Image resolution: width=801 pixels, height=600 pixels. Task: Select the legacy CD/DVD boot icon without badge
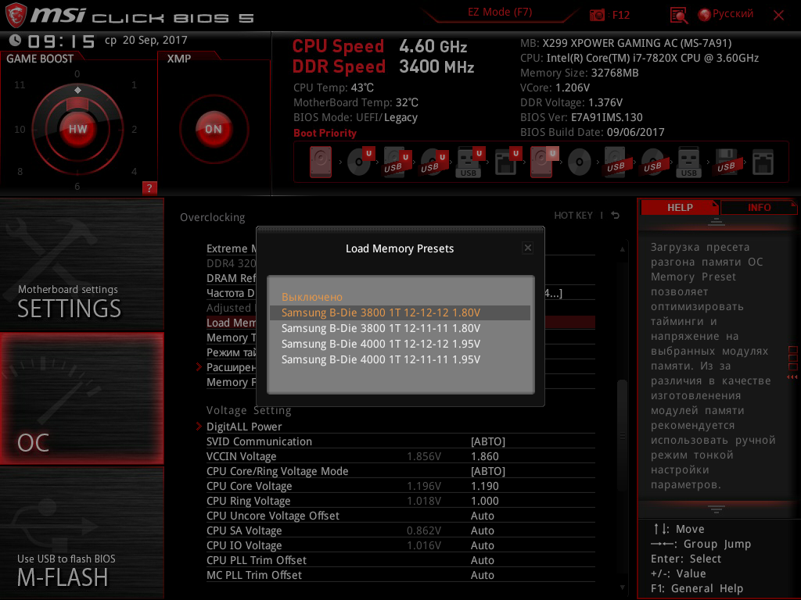tap(580, 162)
